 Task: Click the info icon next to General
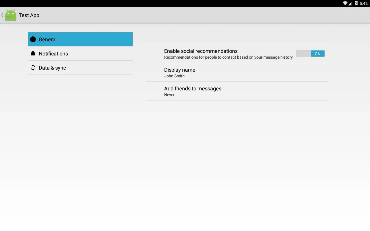point(33,39)
